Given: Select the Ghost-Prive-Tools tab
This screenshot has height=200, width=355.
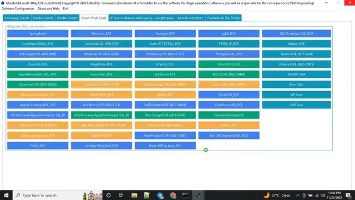Looking at the screenshot, I should tap(94, 18).
